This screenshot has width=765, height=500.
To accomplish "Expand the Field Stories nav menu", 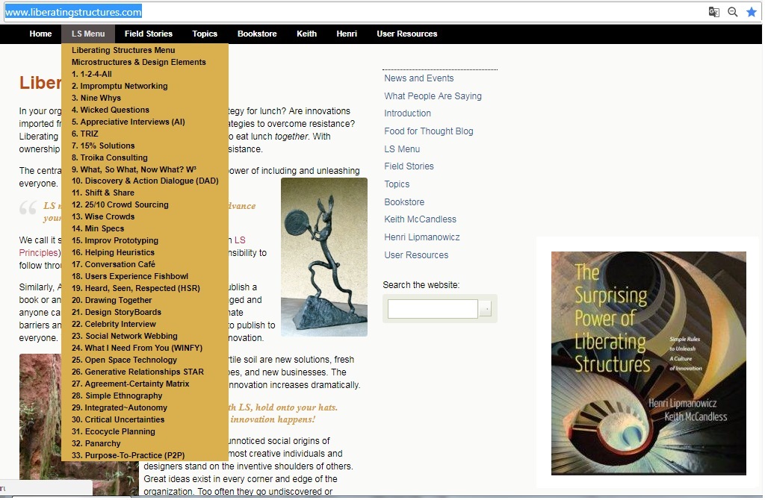I will (149, 34).
